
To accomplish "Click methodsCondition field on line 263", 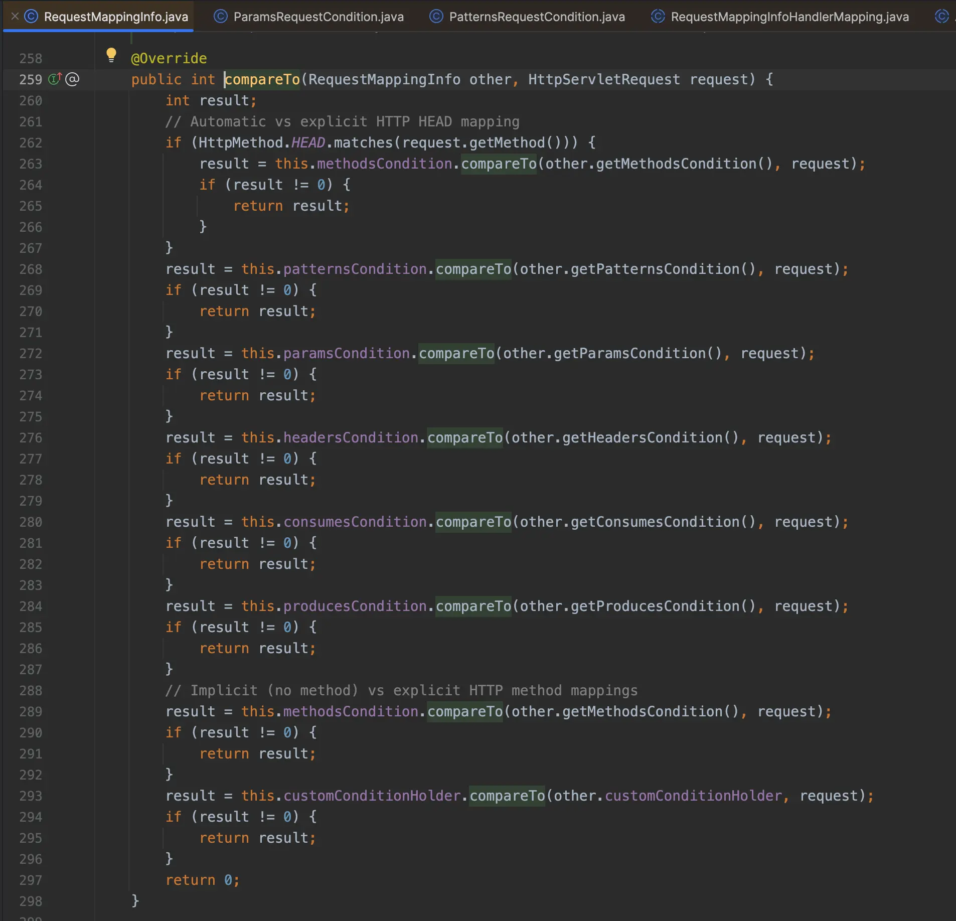I will tap(384, 164).
